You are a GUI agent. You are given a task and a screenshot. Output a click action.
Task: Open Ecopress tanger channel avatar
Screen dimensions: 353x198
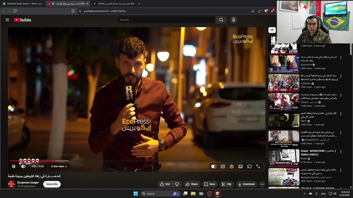click(11, 184)
